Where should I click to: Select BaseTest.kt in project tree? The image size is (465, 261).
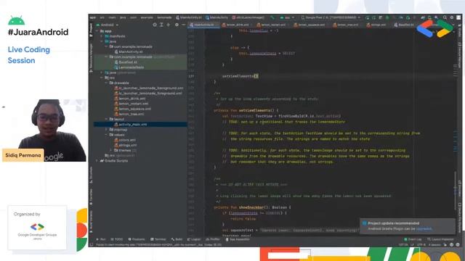(126, 62)
